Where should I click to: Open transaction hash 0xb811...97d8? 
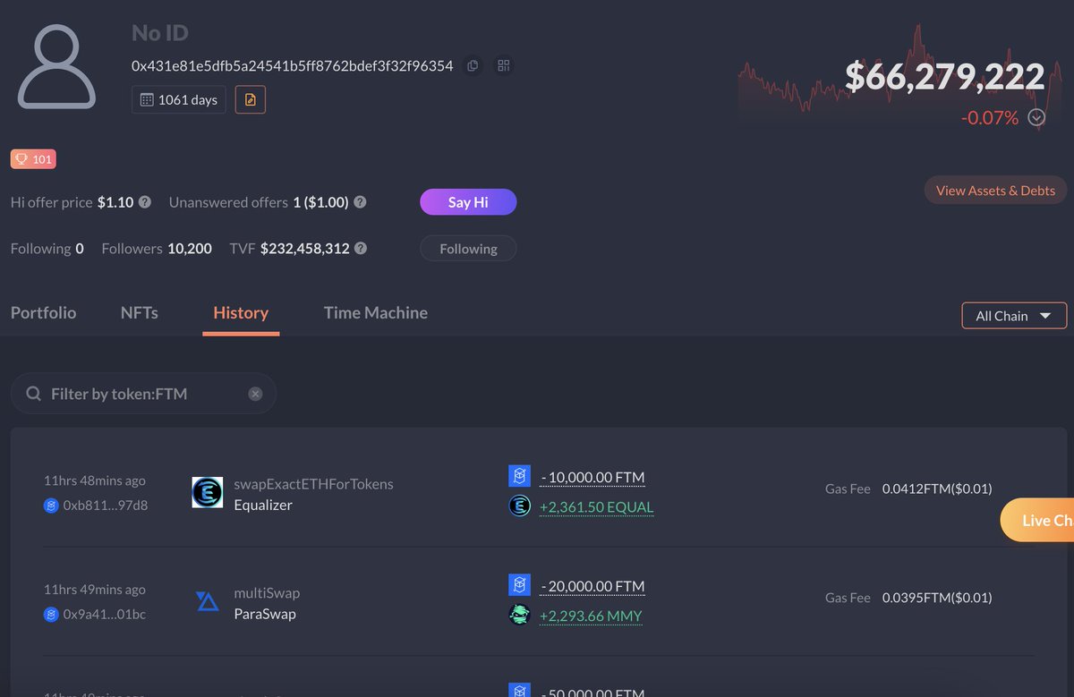106,506
